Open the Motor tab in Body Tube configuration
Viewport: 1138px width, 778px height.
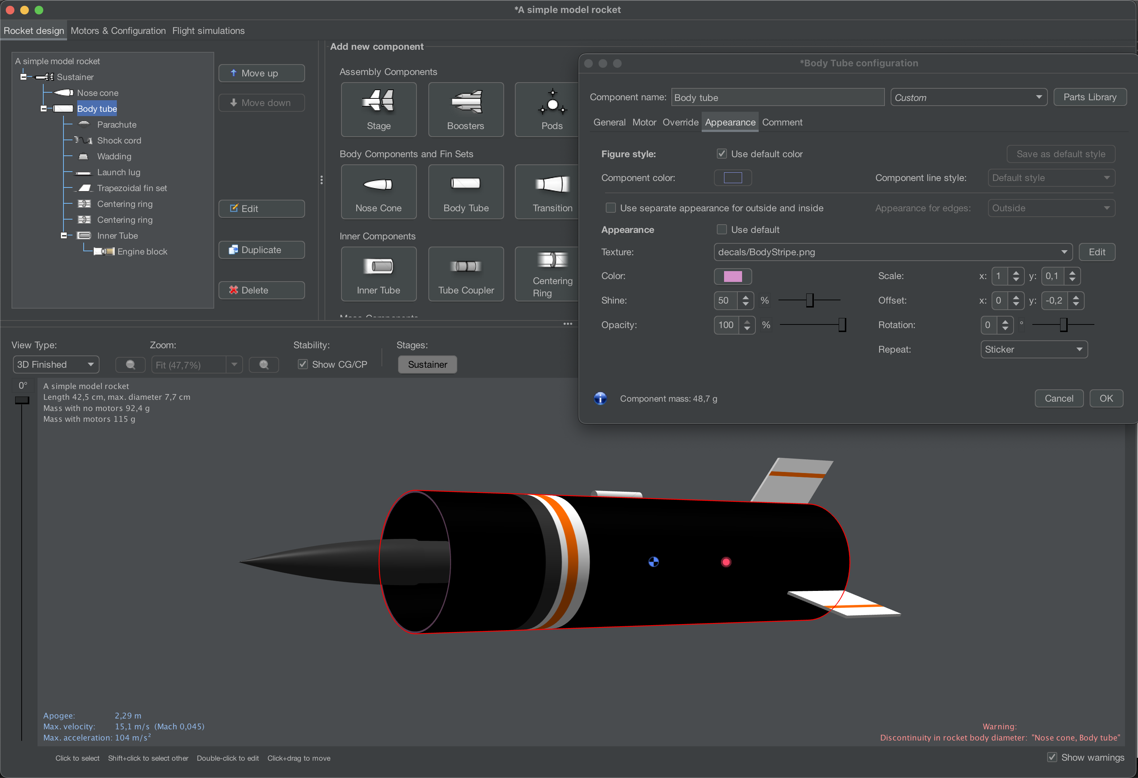(x=644, y=122)
